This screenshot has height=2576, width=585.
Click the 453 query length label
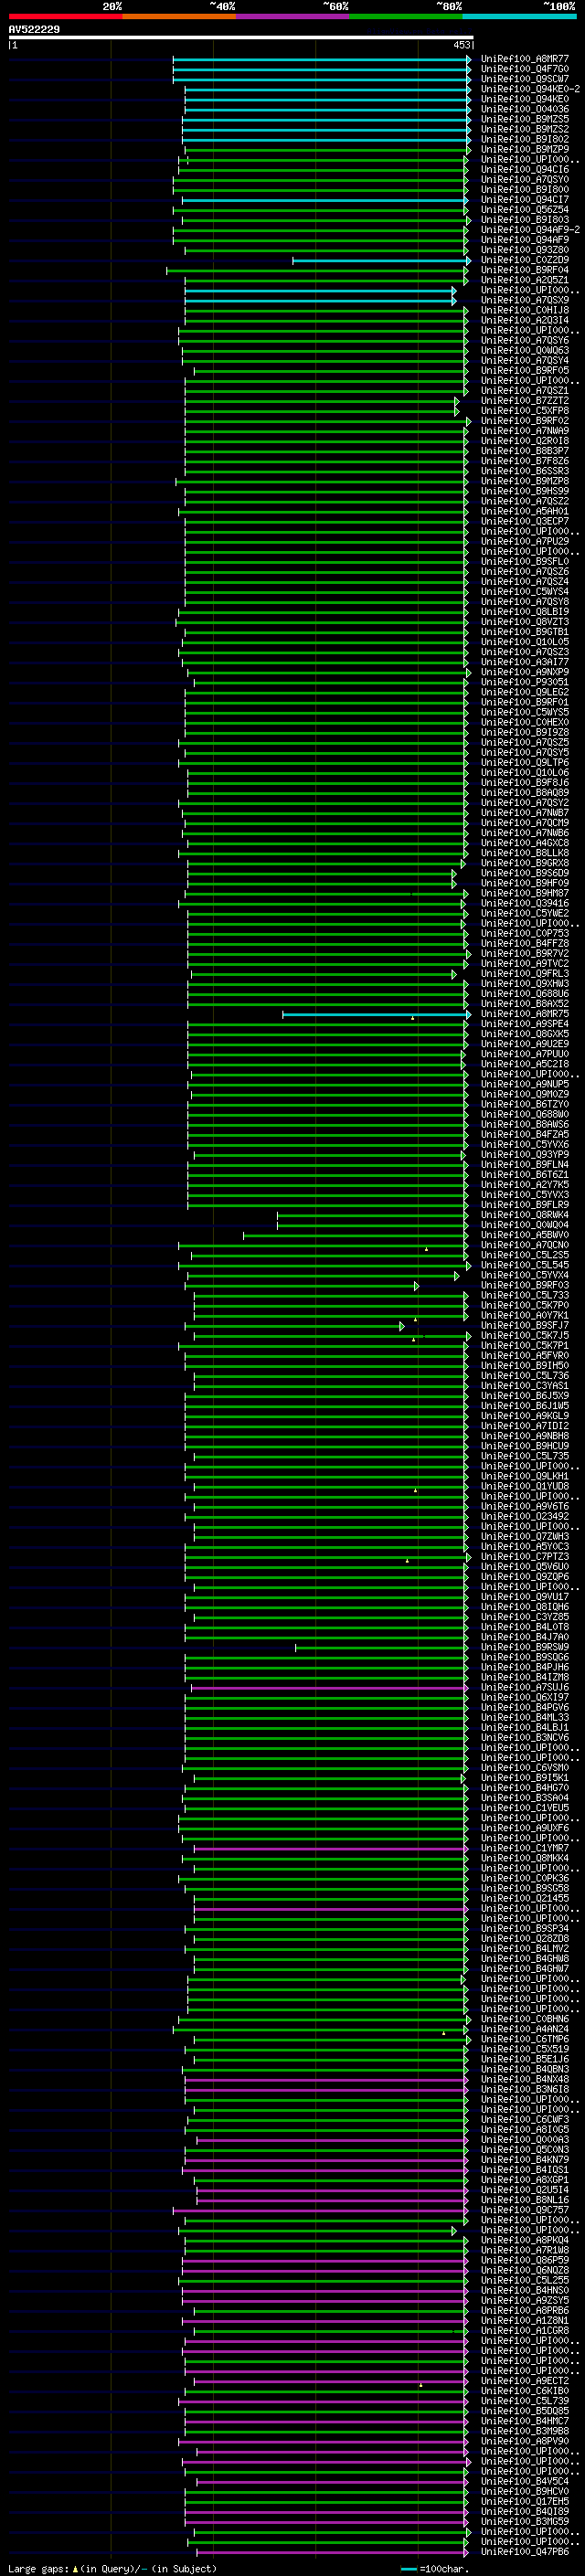coord(461,45)
